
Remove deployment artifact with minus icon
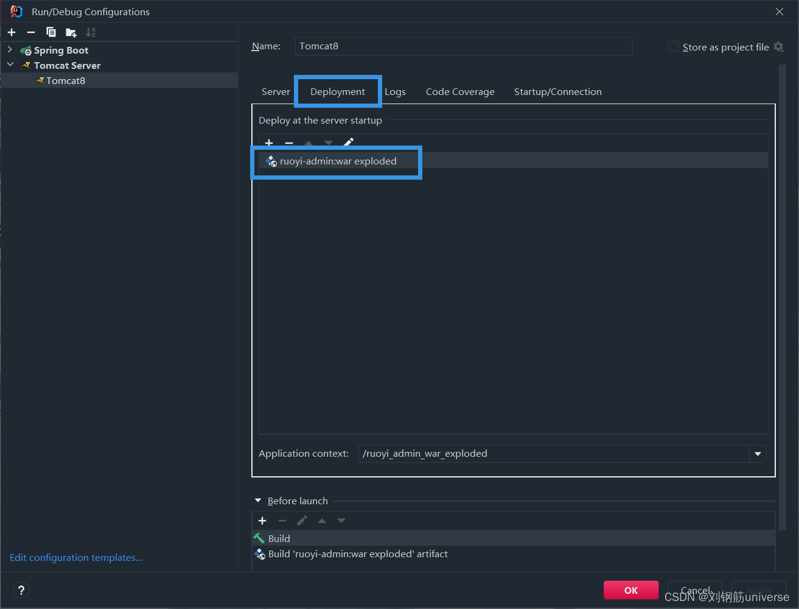[x=289, y=143]
